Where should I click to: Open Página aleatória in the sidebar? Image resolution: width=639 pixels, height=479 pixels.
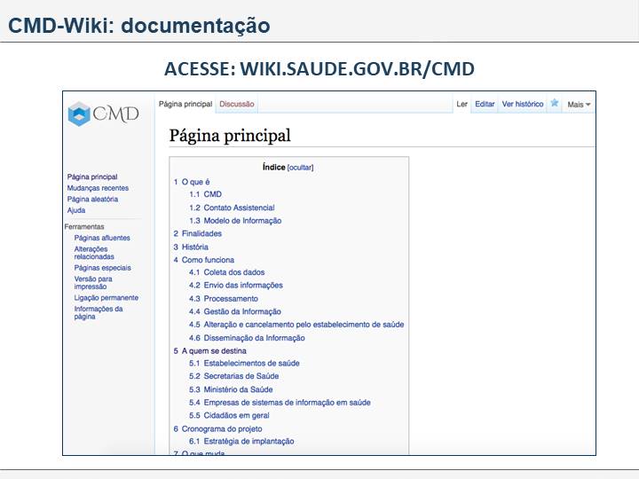click(x=92, y=199)
